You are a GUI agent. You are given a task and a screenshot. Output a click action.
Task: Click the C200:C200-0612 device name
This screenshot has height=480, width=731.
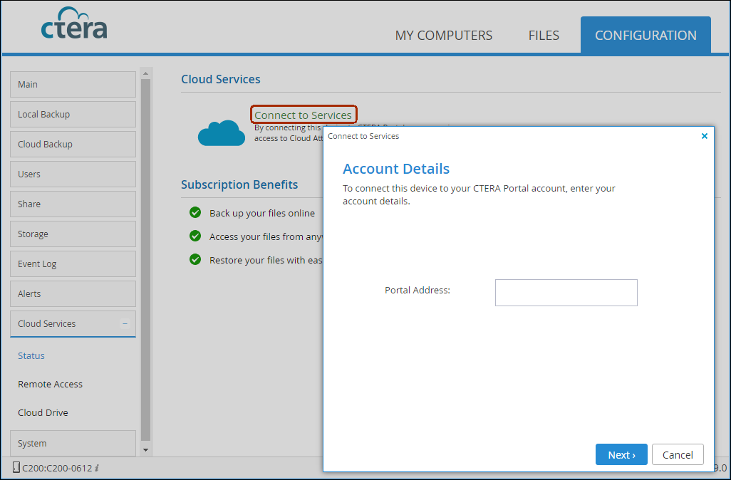click(x=57, y=468)
